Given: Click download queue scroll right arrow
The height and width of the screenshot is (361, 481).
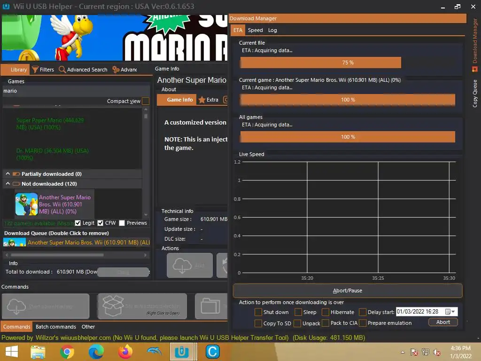Looking at the screenshot, I should [146, 255].
